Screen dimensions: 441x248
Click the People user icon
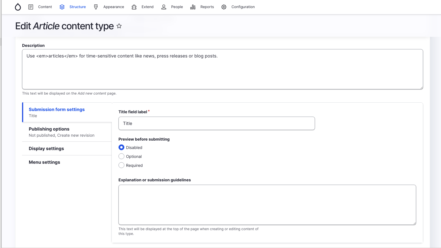click(x=164, y=7)
